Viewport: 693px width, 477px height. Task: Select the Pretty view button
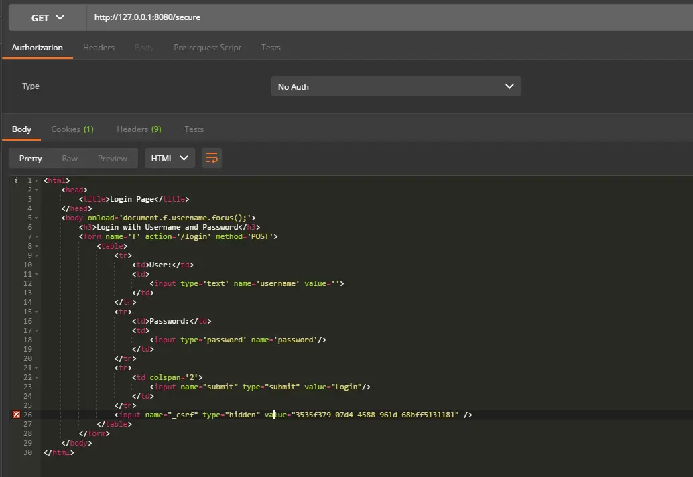(31, 159)
